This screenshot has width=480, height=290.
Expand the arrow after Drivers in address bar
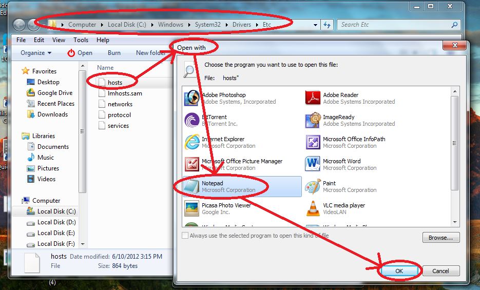coord(257,25)
